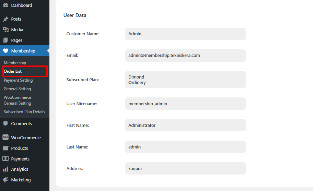Focus the Address field containing kanpur
313x191 pixels.
coord(185,168)
